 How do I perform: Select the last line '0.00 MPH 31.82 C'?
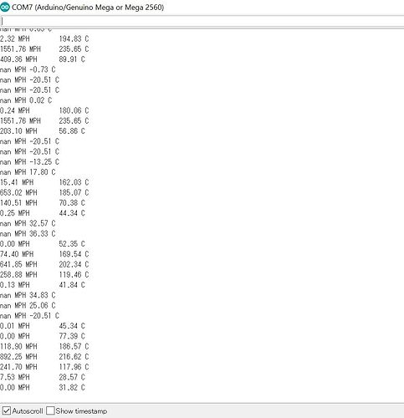point(43,387)
